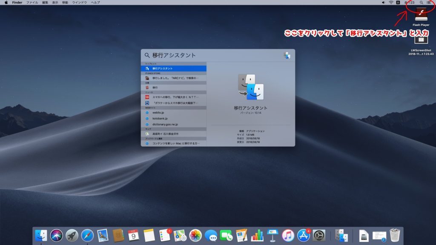The height and width of the screenshot is (245, 436).
Task: Open Messages bubble icon in Dock
Action: pyautogui.click(x=211, y=236)
